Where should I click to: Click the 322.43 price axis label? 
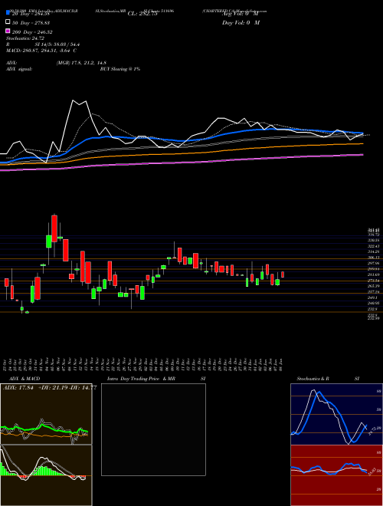point(373,246)
